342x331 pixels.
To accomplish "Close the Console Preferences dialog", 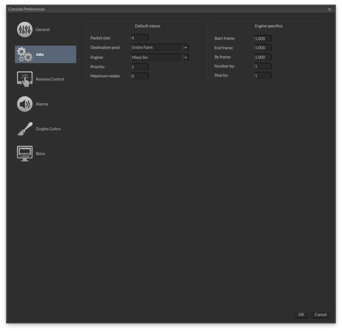I will coord(329,9).
